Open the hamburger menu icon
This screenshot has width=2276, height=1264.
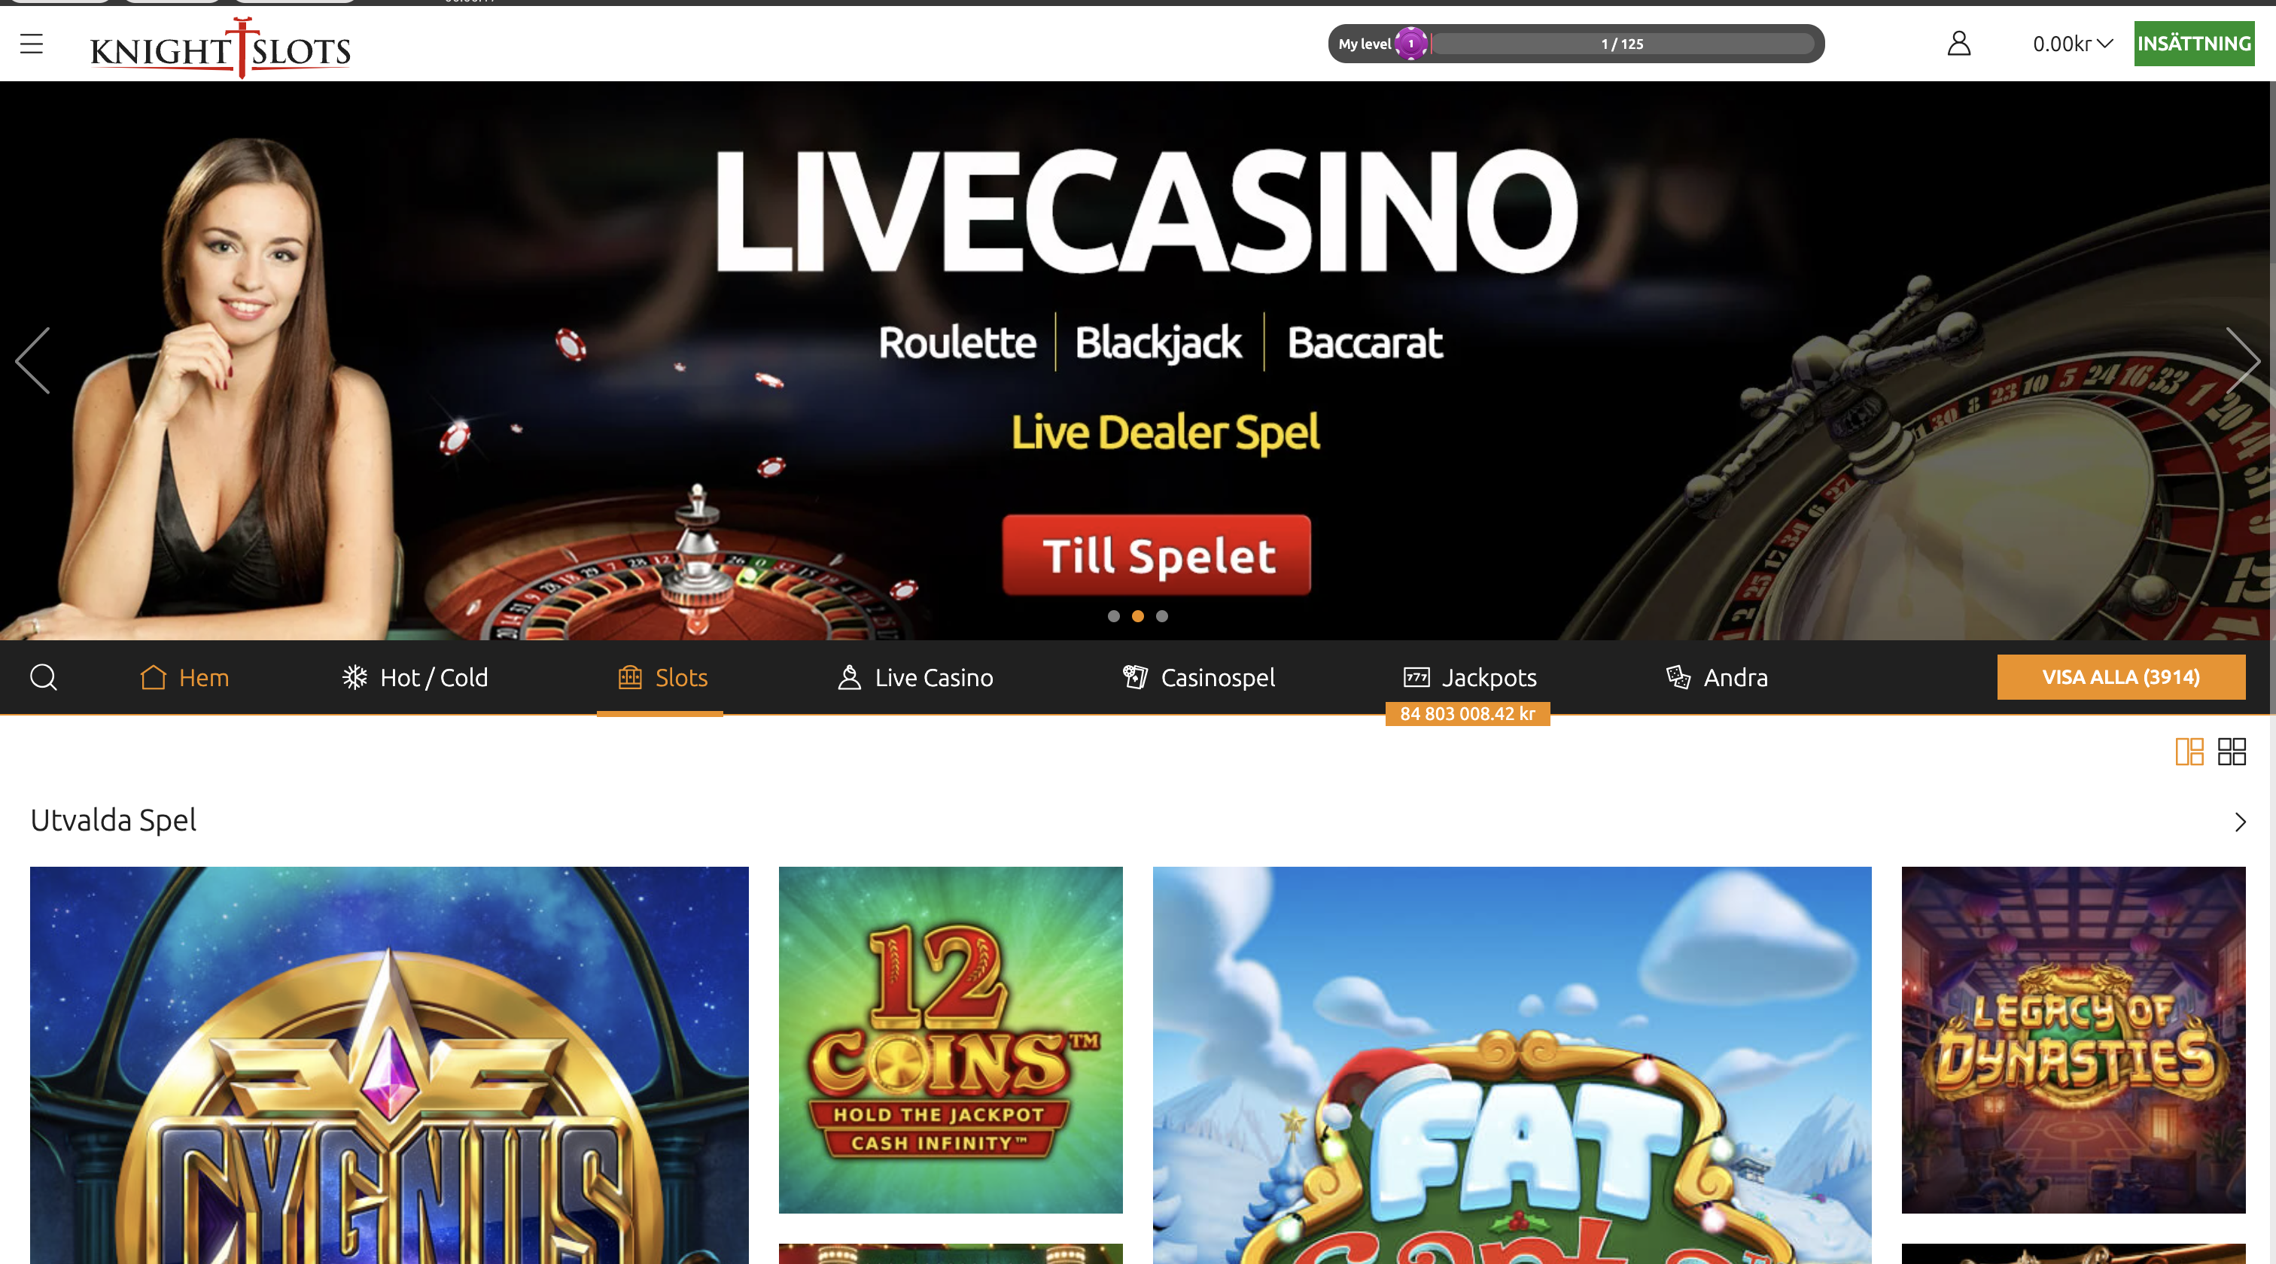(x=32, y=44)
